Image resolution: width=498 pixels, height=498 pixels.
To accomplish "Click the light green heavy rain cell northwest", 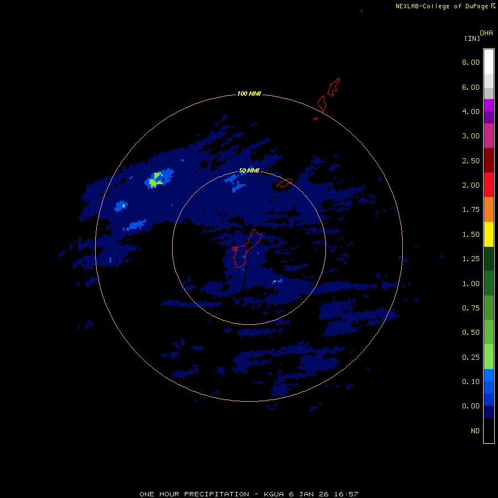I will [x=156, y=180].
